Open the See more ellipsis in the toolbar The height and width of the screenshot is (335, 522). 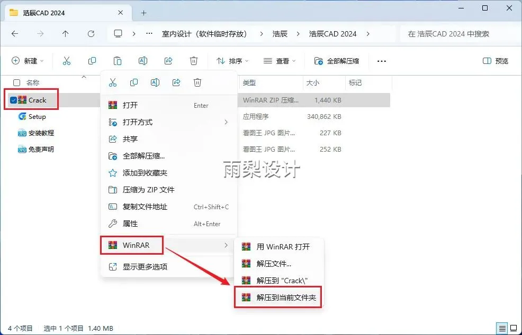coord(382,61)
